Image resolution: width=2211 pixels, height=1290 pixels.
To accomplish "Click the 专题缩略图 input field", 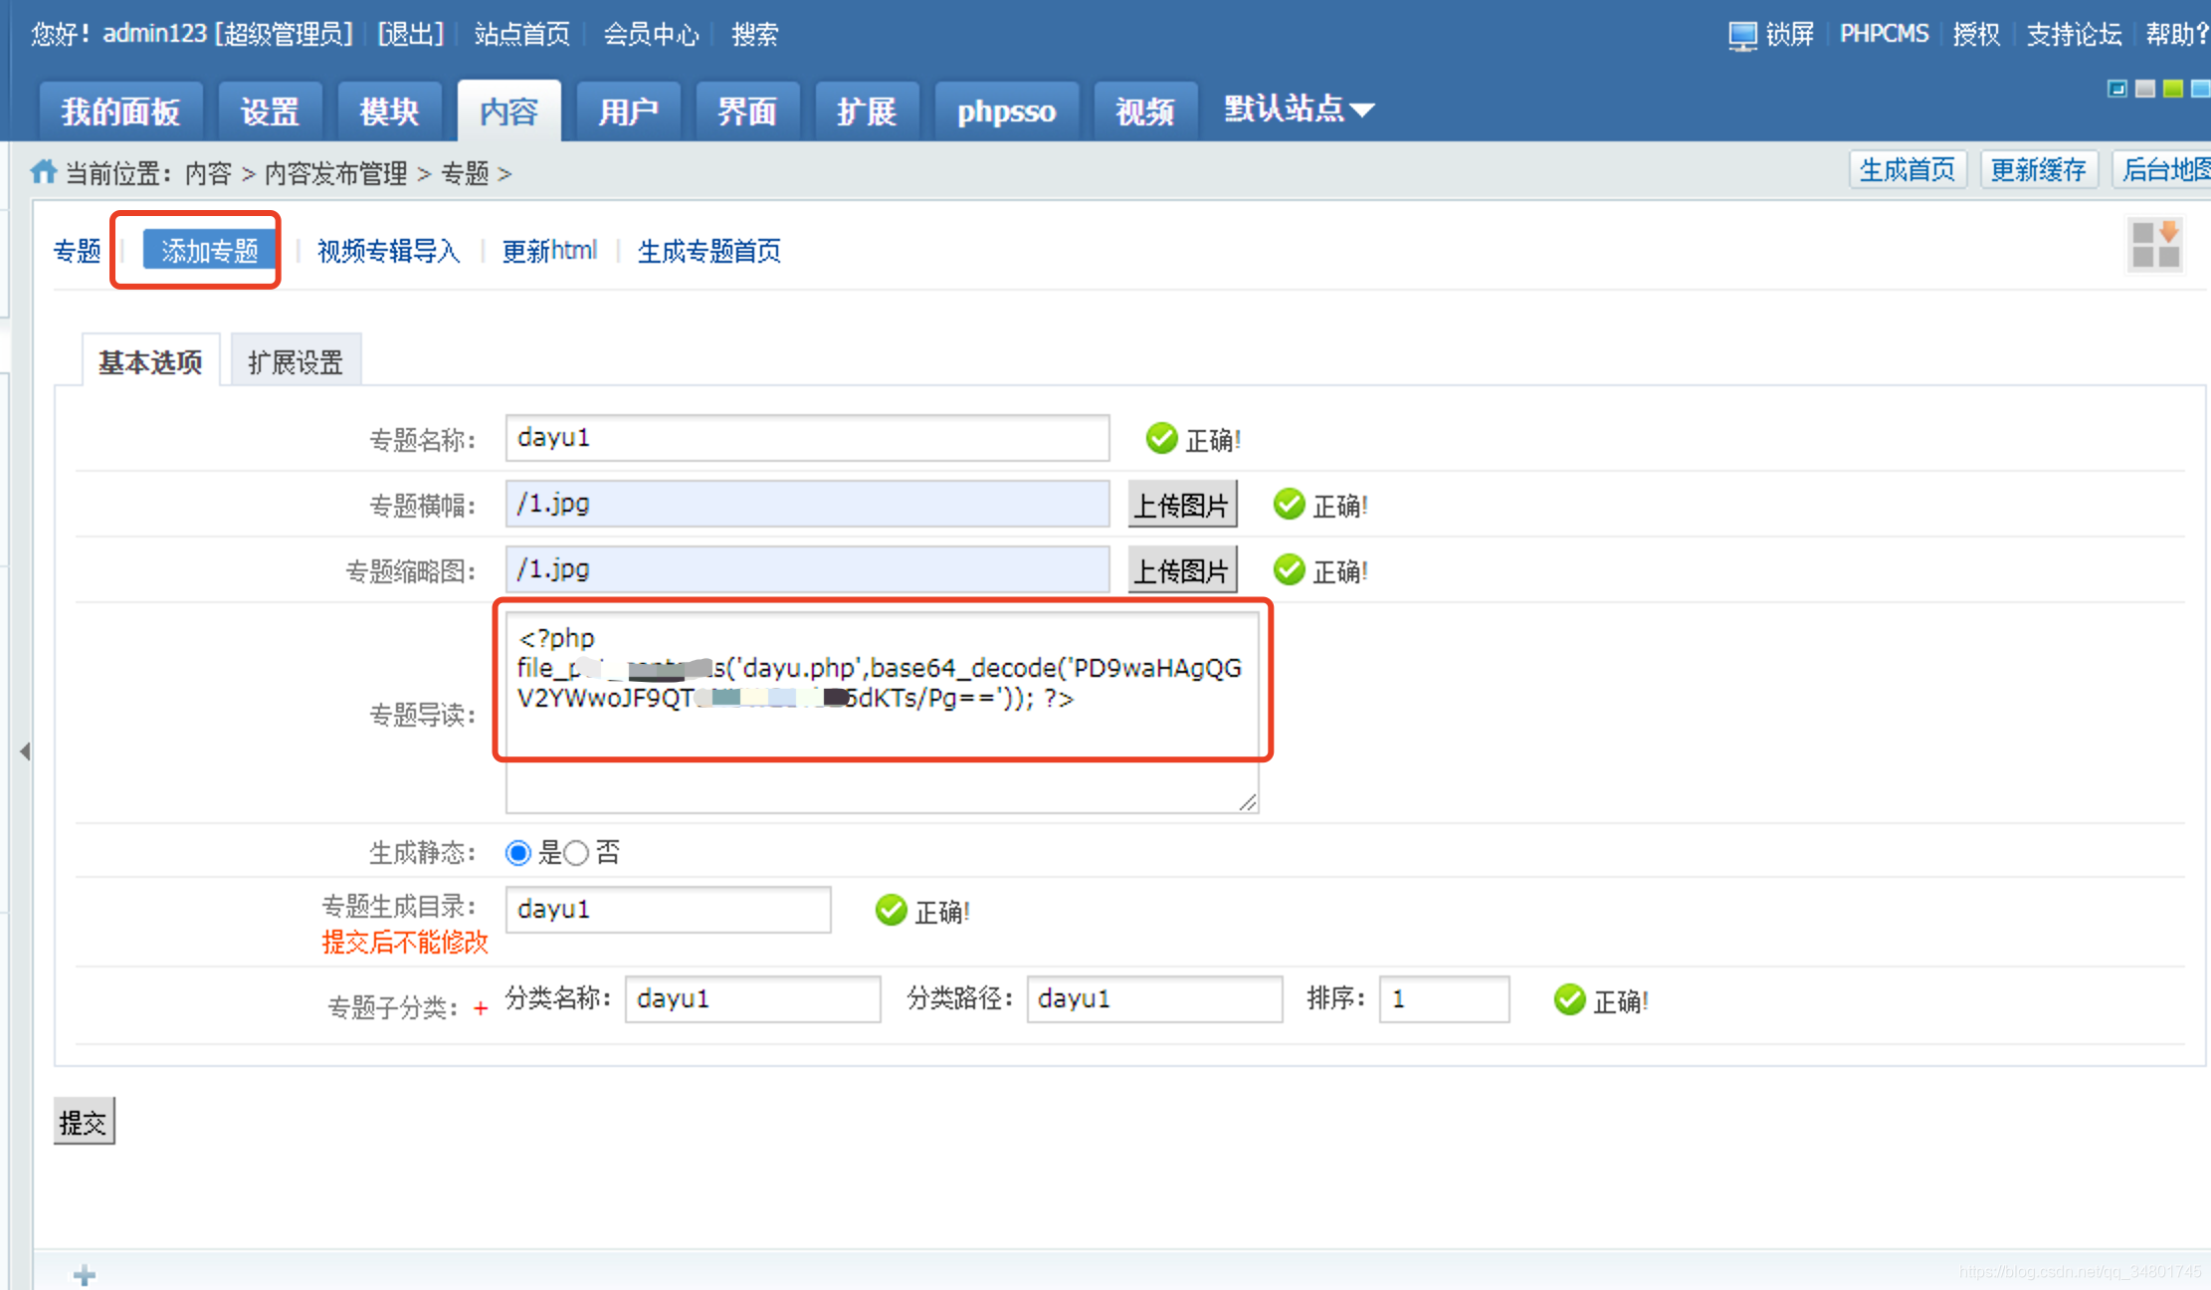I will click(807, 569).
